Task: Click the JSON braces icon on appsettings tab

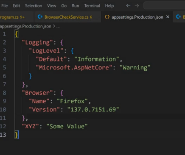Action: click(107, 17)
